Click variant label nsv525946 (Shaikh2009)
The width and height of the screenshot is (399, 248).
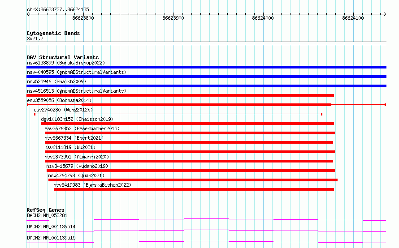coord(56,81)
